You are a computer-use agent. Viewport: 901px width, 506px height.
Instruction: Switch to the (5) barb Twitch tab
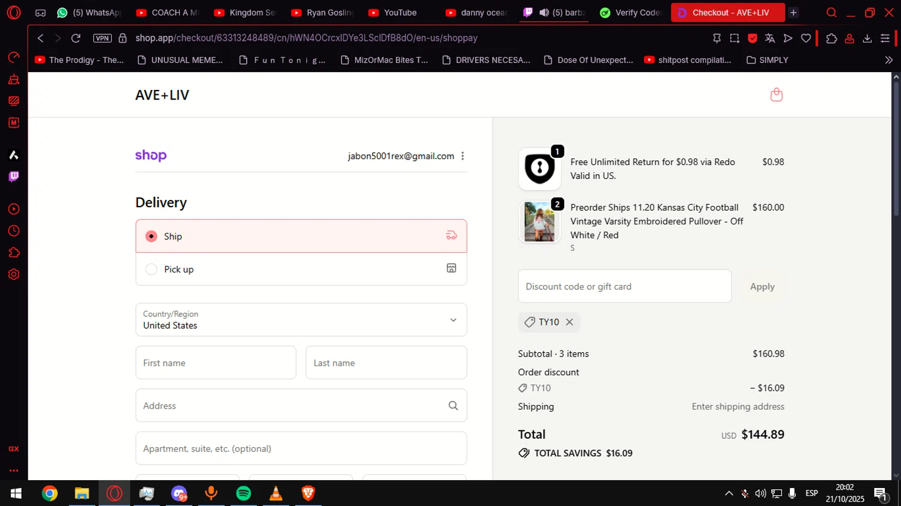tap(555, 13)
